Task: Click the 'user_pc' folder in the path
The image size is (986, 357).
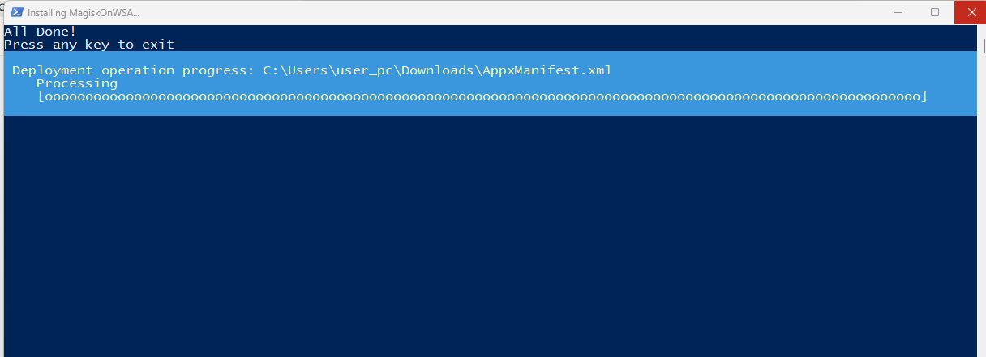Action: (x=364, y=70)
